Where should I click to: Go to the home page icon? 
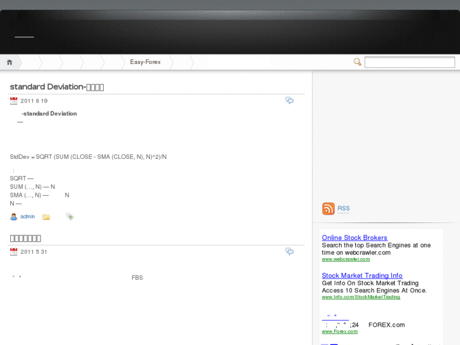point(9,62)
